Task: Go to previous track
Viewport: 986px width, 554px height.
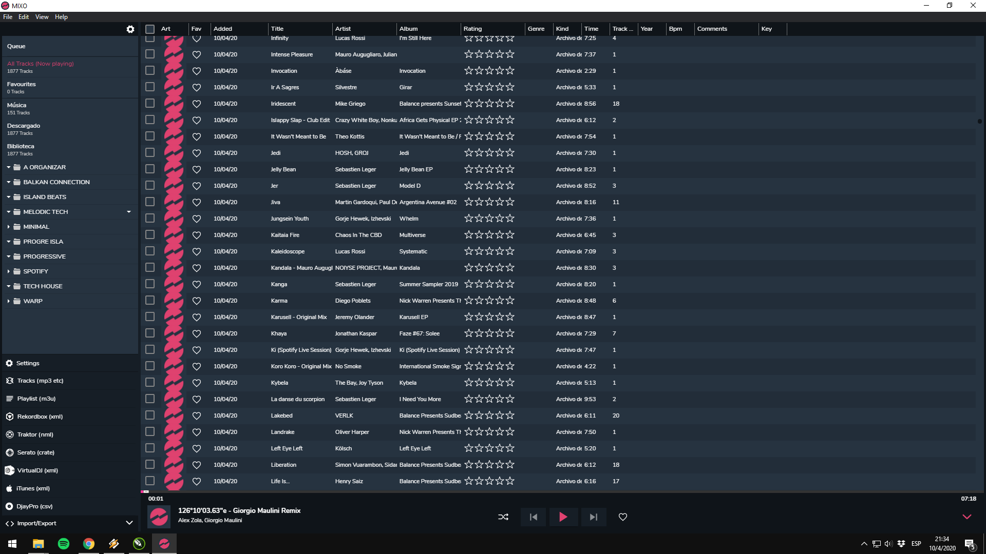Action: click(x=534, y=517)
